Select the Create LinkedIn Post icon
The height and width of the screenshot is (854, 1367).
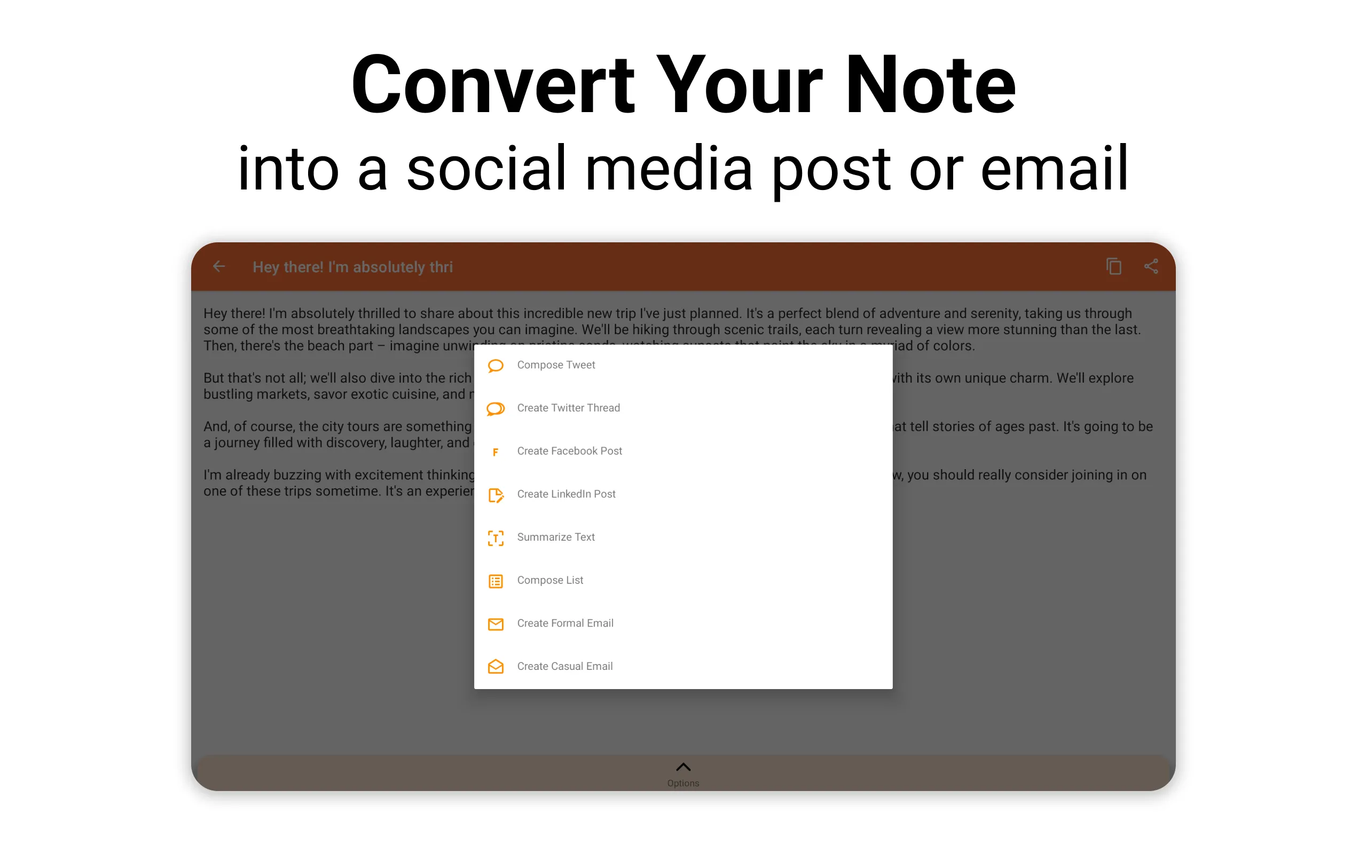tap(497, 494)
